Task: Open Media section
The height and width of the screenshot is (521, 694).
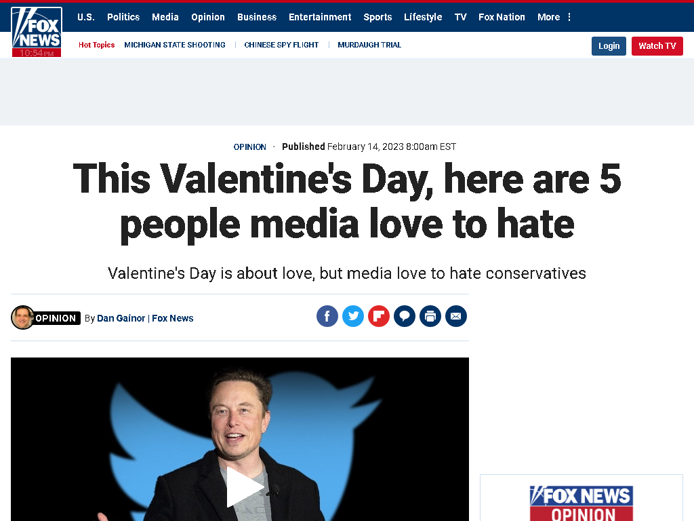Action: [165, 17]
